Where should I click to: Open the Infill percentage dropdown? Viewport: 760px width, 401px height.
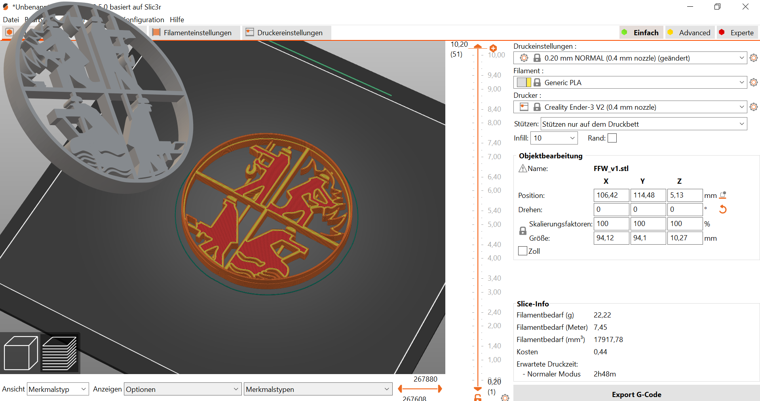554,138
